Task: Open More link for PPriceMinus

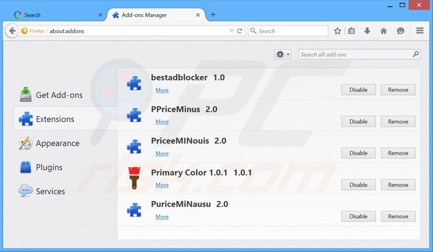Action: point(162,122)
